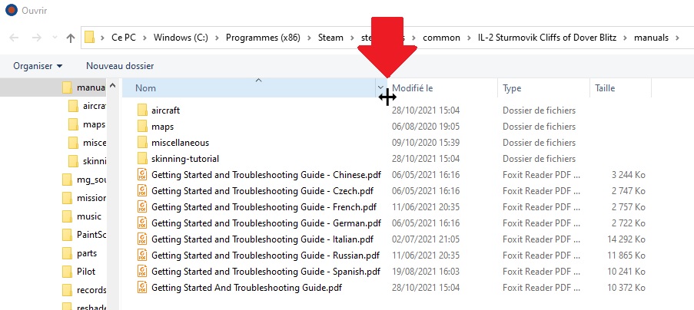The image size is (694, 310).
Task: Go forward with the right arrow button
Action: (x=36, y=38)
